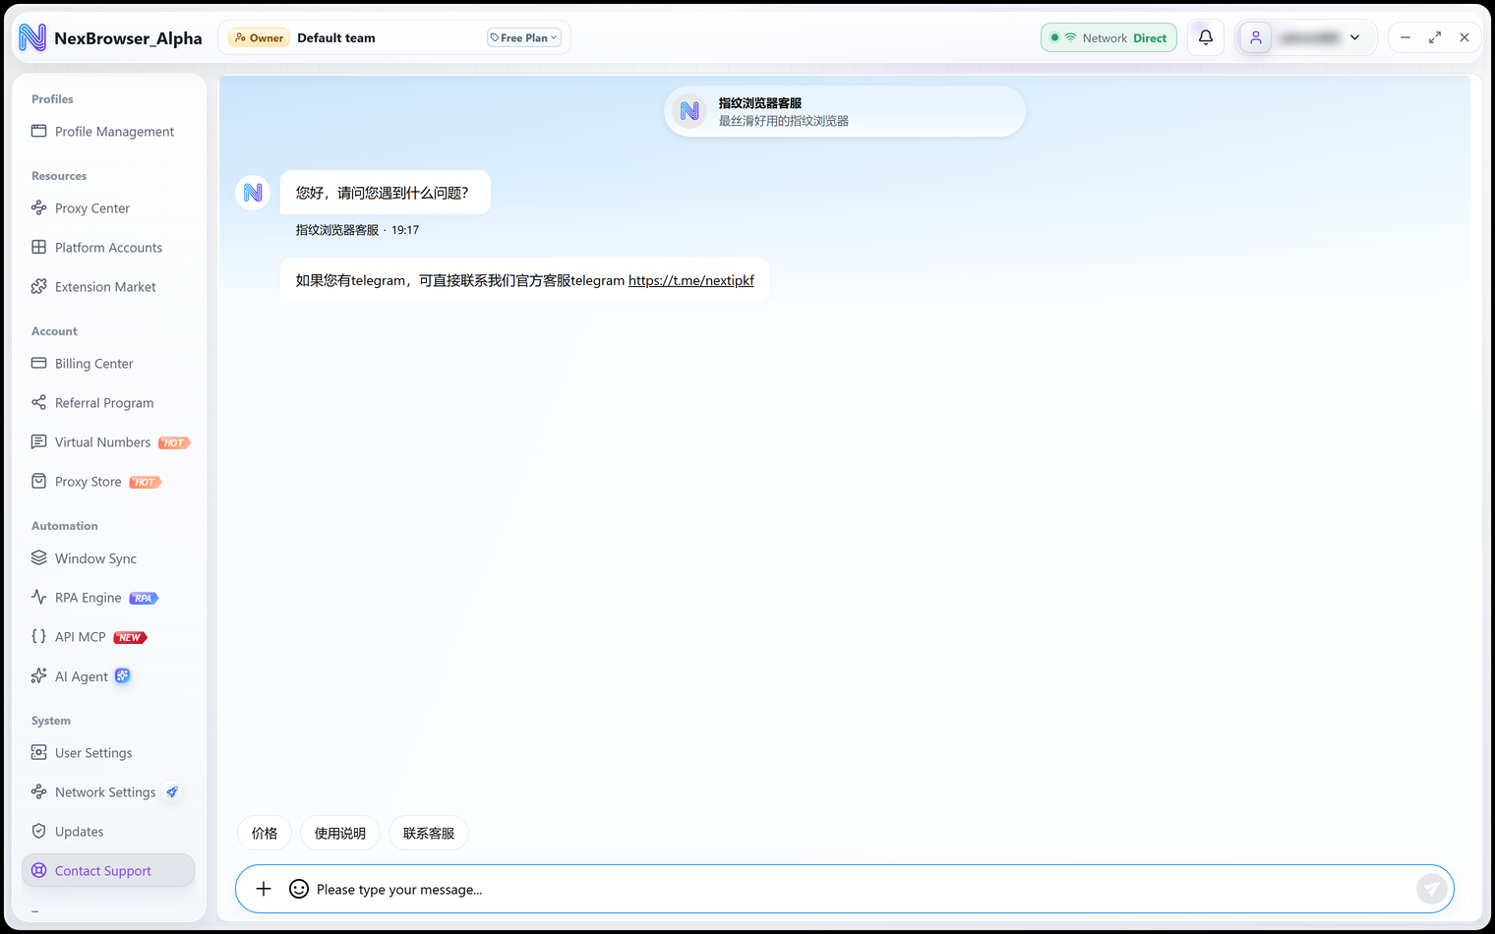Click the chat header customer service avatar
1495x934 pixels.
click(689, 111)
